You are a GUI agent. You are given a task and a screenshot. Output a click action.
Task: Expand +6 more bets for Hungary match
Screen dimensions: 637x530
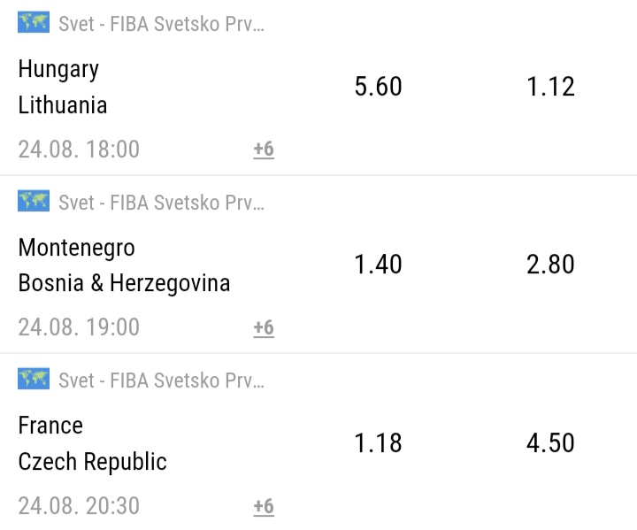(264, 150)
